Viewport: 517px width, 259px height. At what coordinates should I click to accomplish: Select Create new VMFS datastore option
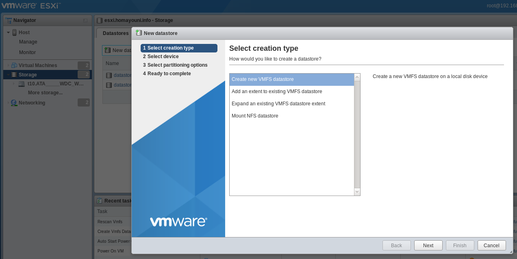click(292, 79)
